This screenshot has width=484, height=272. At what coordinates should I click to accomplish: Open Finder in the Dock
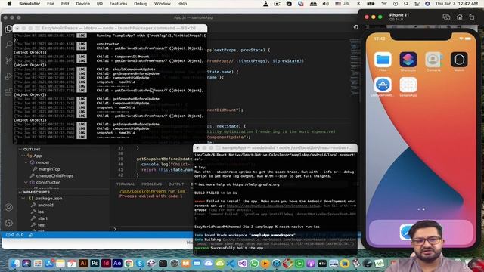pyautogui.click(x=15, y=264)
